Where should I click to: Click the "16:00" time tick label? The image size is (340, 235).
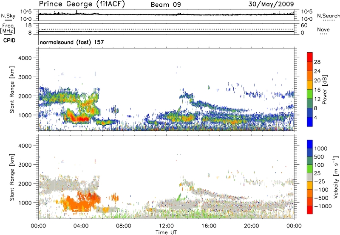click(x=209, y=226)
